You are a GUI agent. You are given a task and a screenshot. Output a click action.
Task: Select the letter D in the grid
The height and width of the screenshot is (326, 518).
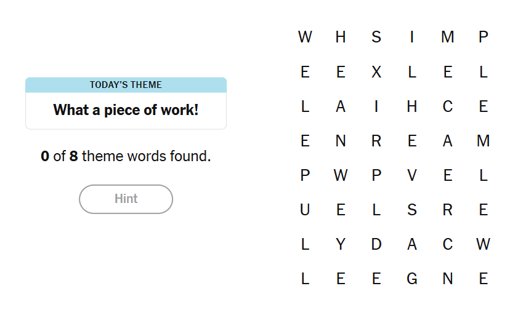point(376,245)
